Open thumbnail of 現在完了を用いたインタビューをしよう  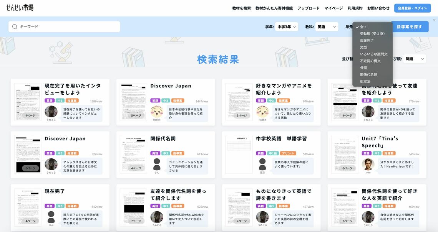[x=28, y=102]
